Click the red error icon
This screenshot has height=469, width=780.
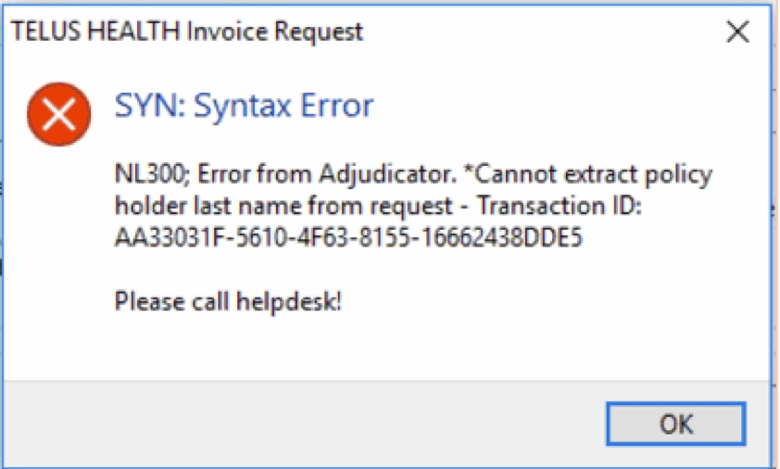pyautogui.click(x=59, y=115)
